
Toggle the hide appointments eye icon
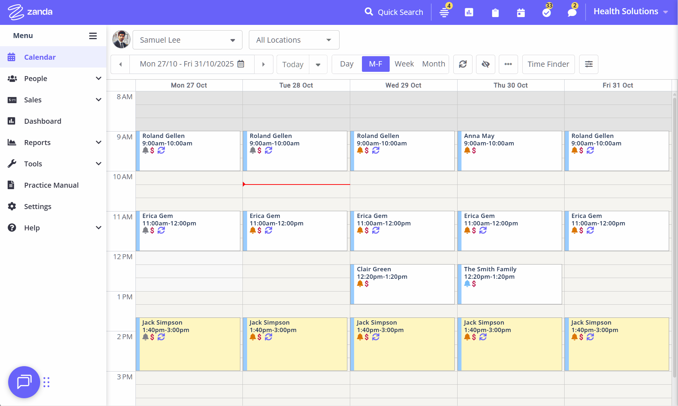pyautogui.click(x=485, y=64)
